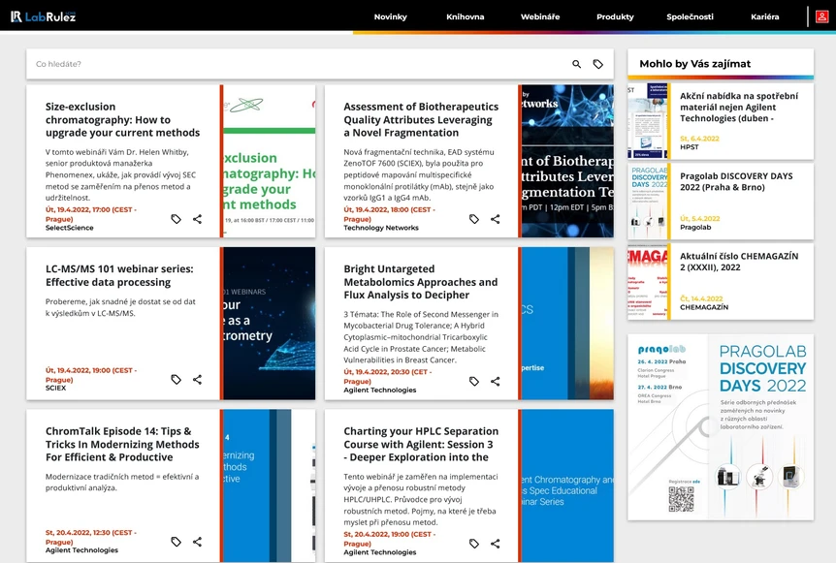Click the tag filter icon in search bar
Screen dimensions: 836x563
point(598,64)
